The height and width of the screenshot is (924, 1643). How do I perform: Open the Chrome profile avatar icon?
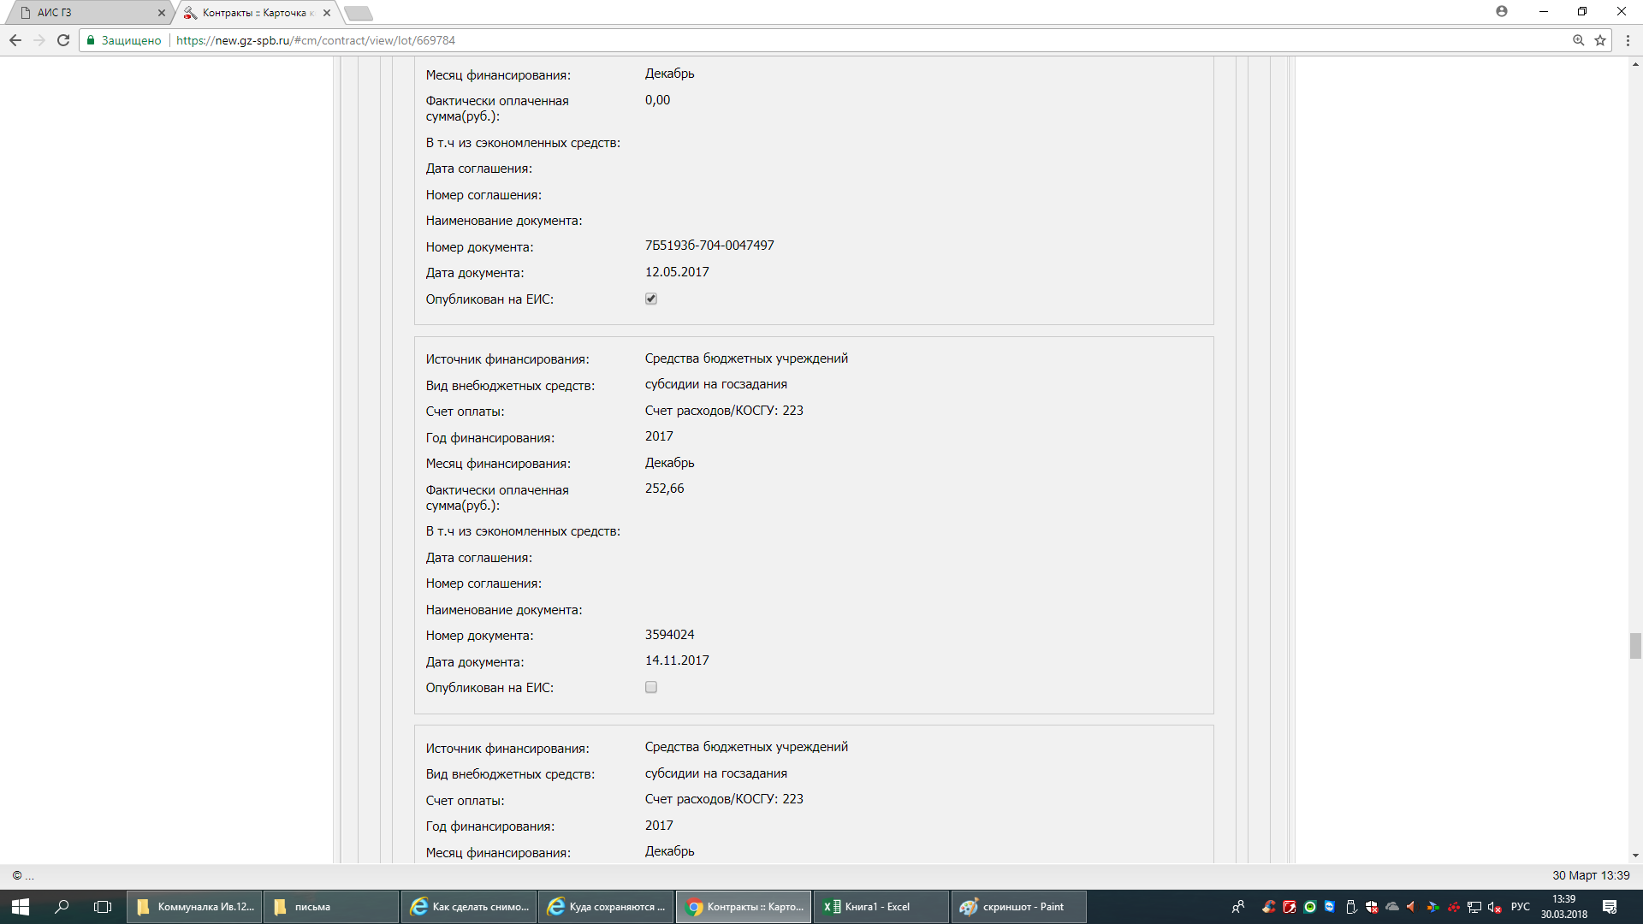pos(1502,11)
